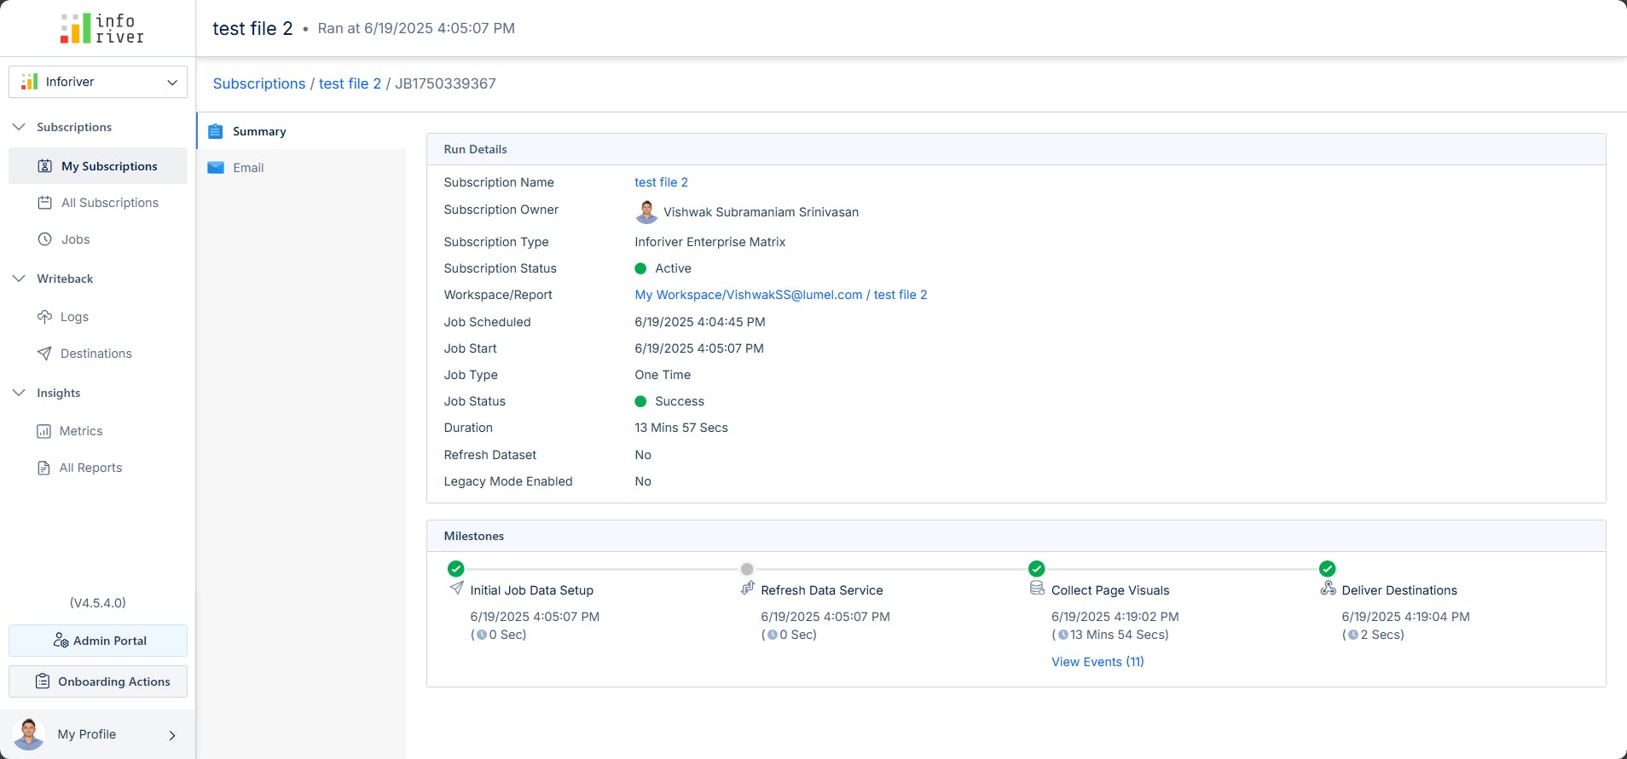Viewport: 1627px width, 759px height.
Task: Click Collect Page Visuals green checkmark
Action: click(1037, 569)
